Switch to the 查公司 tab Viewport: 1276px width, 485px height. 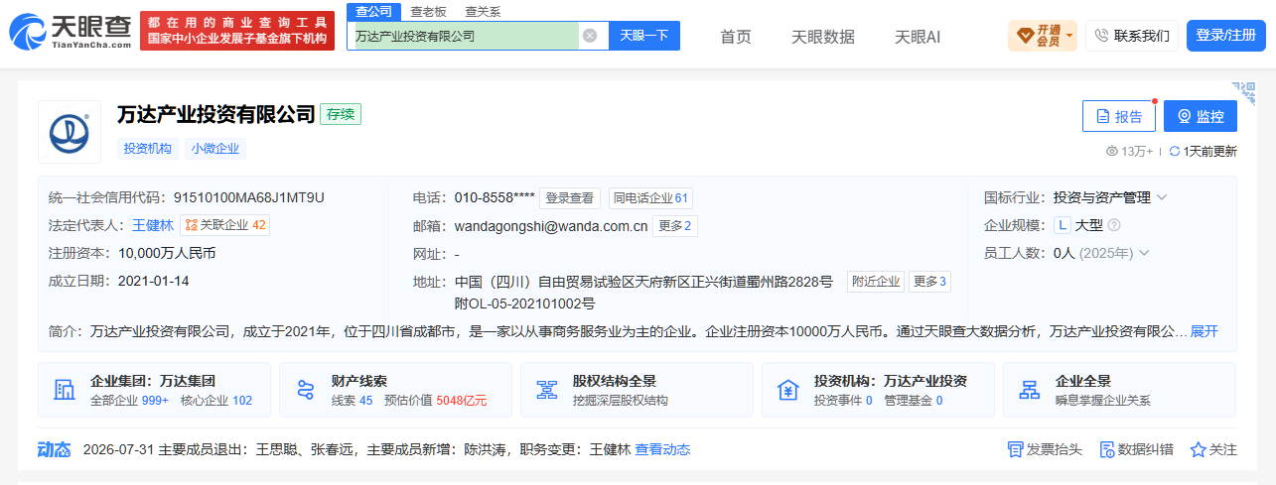[372, 11]
